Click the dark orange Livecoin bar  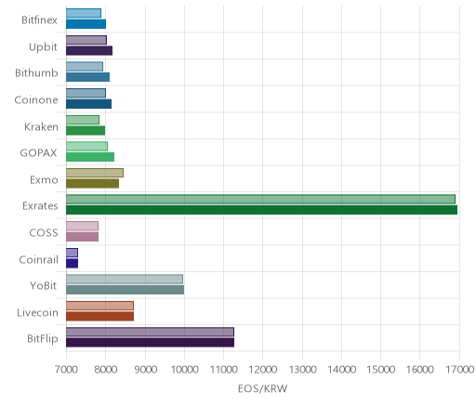coord(99,316)
